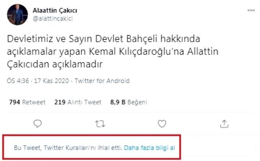This screenshot has width=260, height=161.
Task: Like the tweet with heart icon
Action: (x=162, y=124)
